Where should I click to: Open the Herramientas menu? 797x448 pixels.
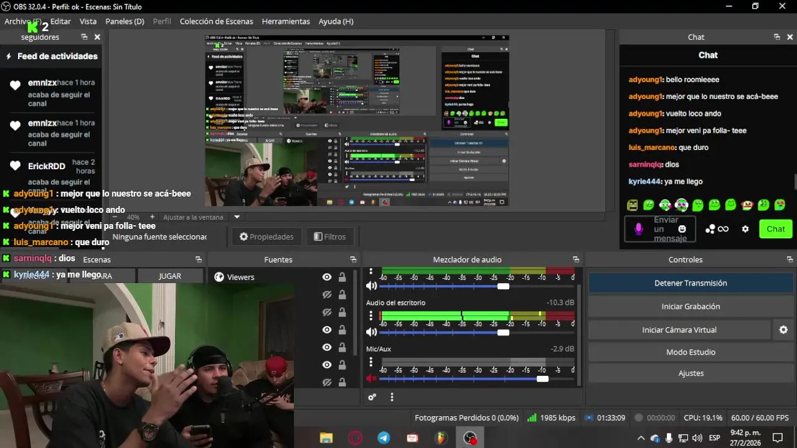tap(286, 21)
